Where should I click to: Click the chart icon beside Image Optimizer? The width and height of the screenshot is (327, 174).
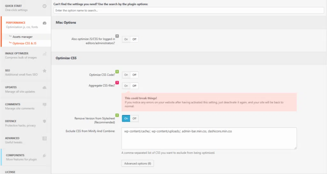(44, 53)
